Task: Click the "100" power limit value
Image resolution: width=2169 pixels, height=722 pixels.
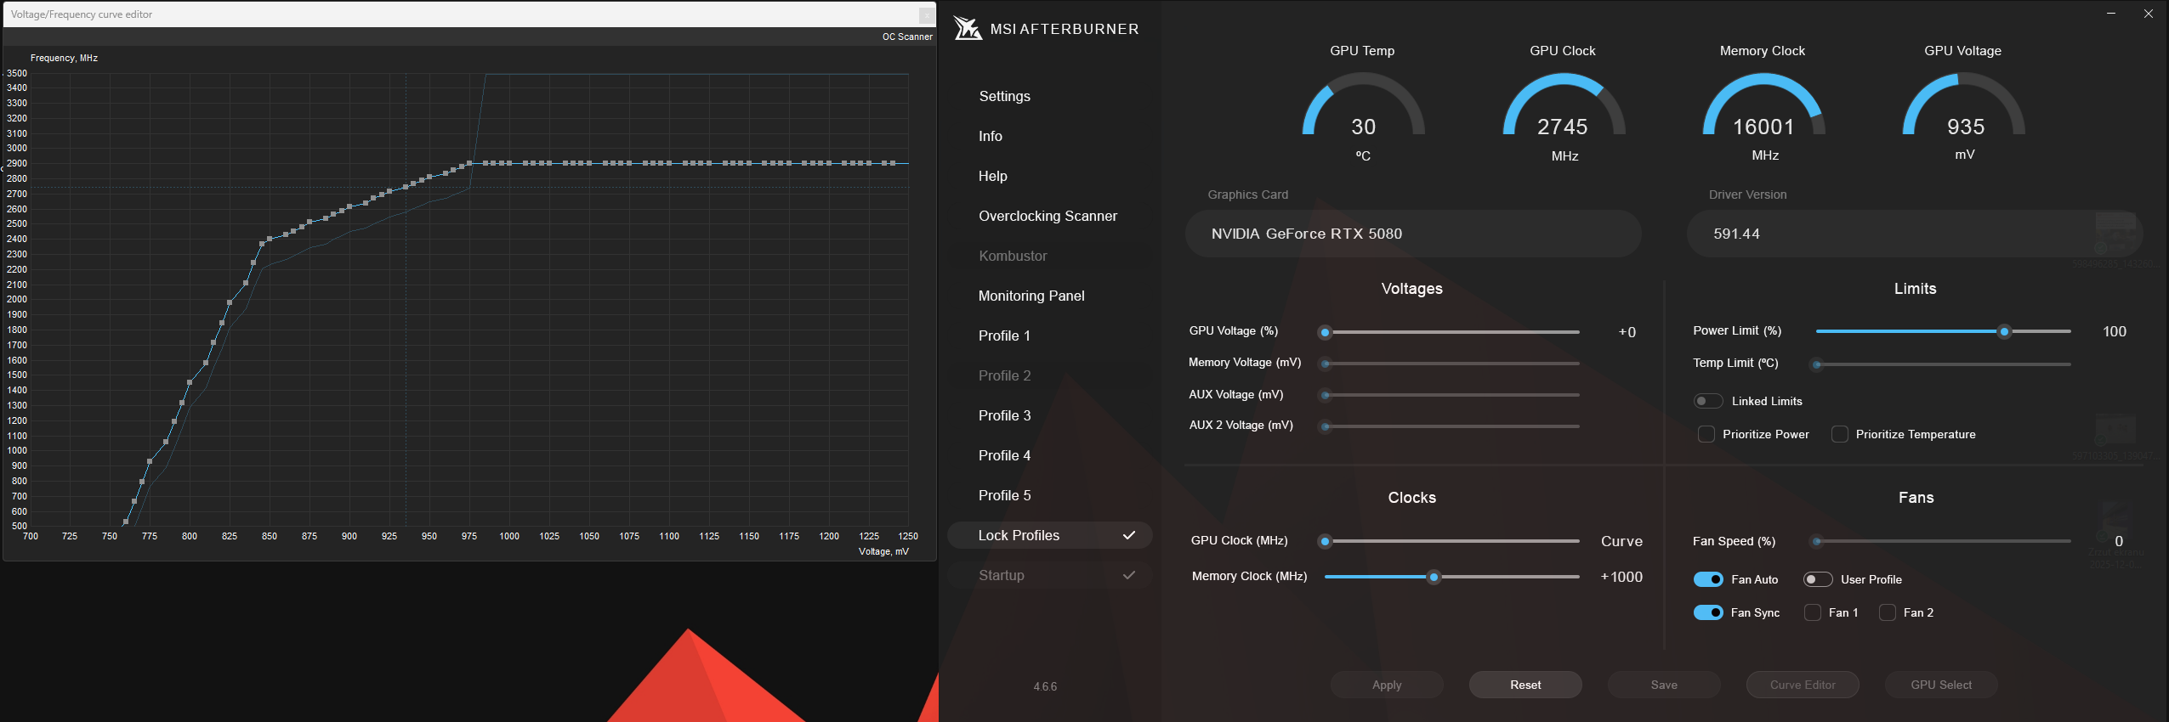Action: click(2114, 331)
